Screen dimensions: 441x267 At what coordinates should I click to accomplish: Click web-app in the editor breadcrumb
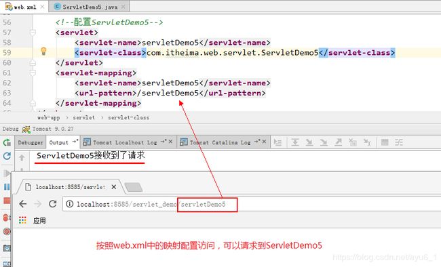(48, 118)
